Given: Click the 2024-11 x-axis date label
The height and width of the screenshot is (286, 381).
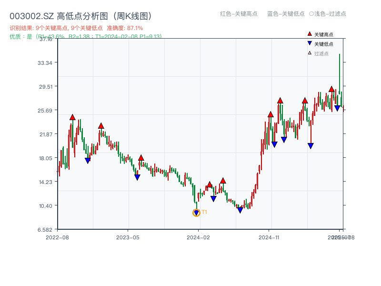Looking at the screenshot, I should (269, 237).
